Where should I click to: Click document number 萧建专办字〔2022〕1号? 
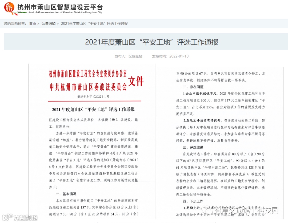point(93,96)
